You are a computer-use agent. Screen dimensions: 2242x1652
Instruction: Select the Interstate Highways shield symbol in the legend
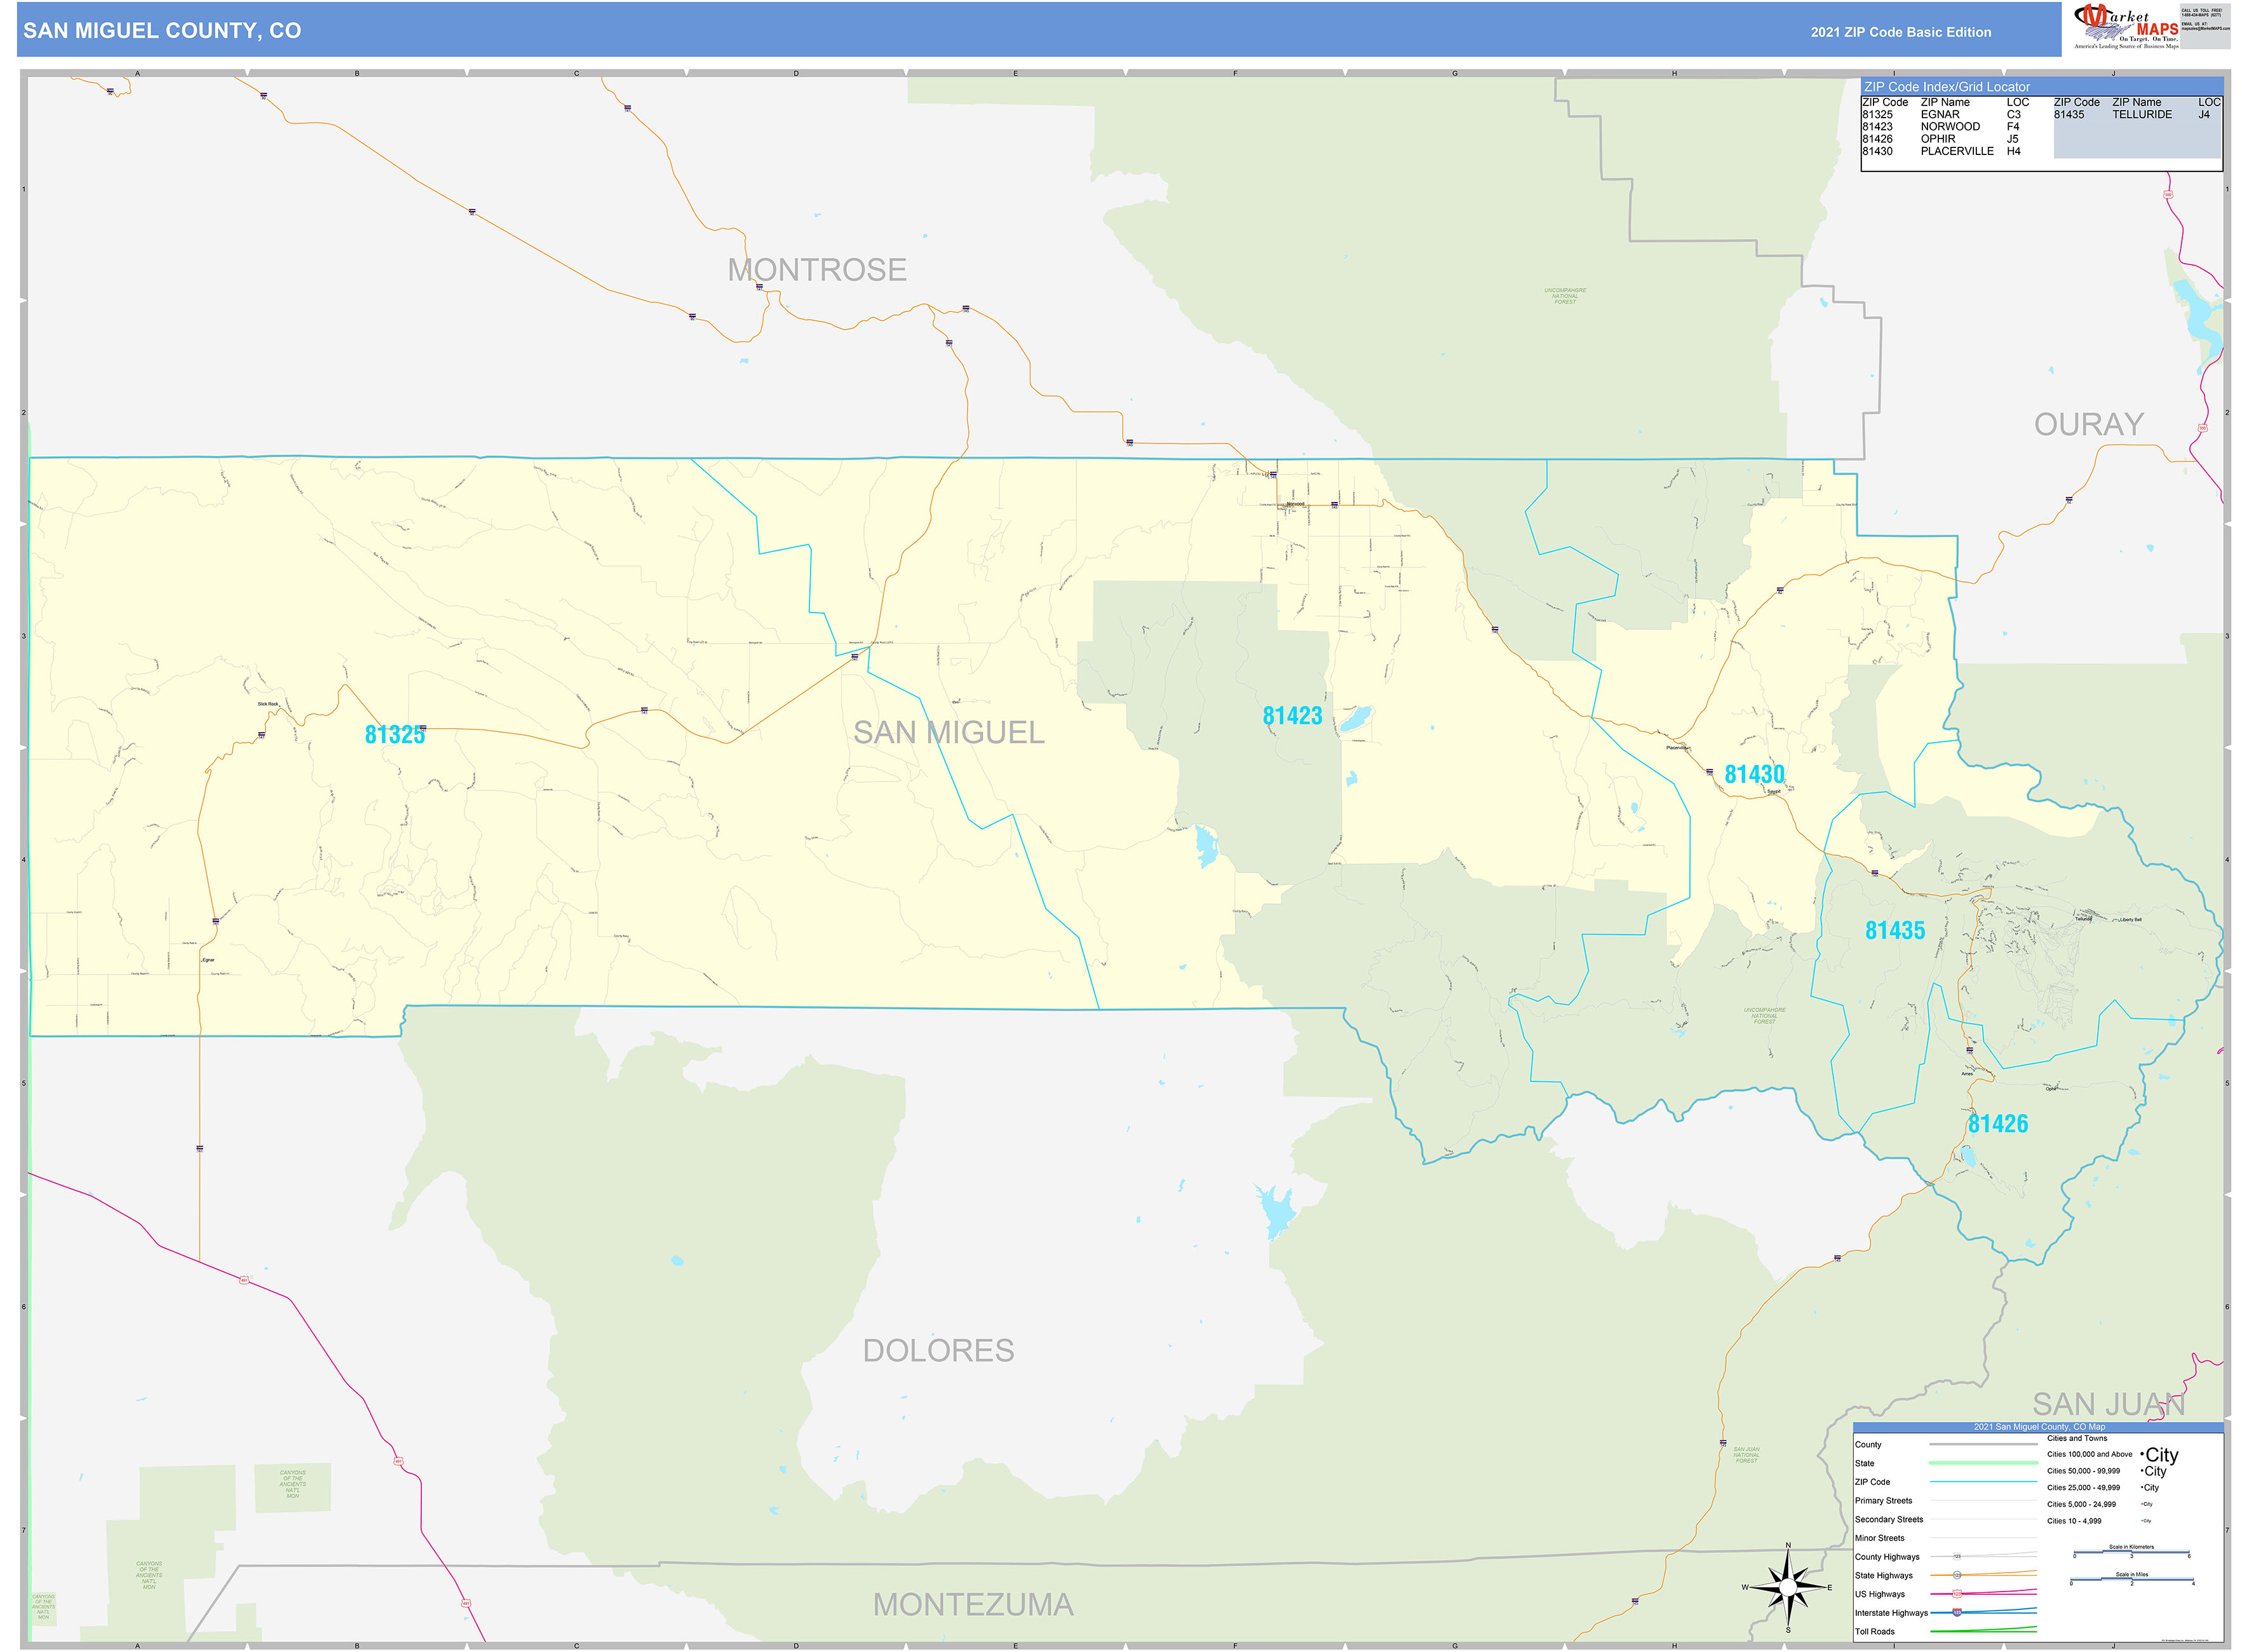point(1957,1612)
